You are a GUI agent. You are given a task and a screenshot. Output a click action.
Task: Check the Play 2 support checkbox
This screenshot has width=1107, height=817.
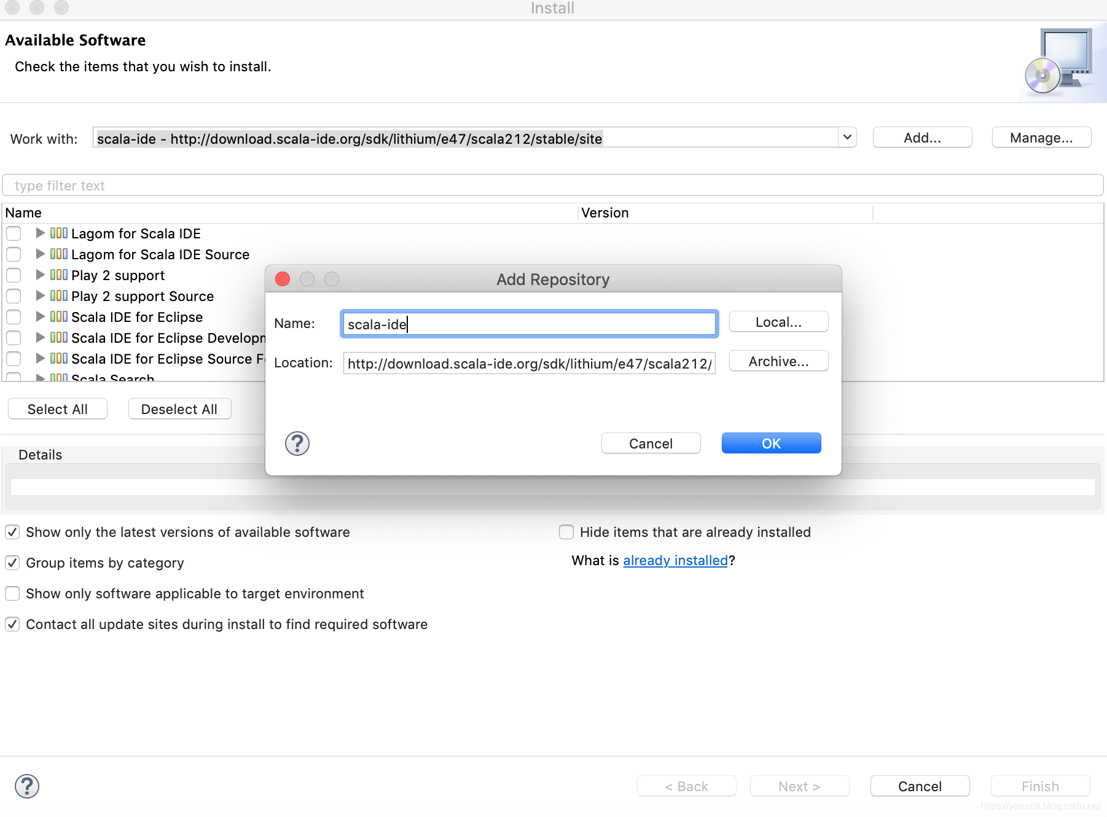[14, 275]
